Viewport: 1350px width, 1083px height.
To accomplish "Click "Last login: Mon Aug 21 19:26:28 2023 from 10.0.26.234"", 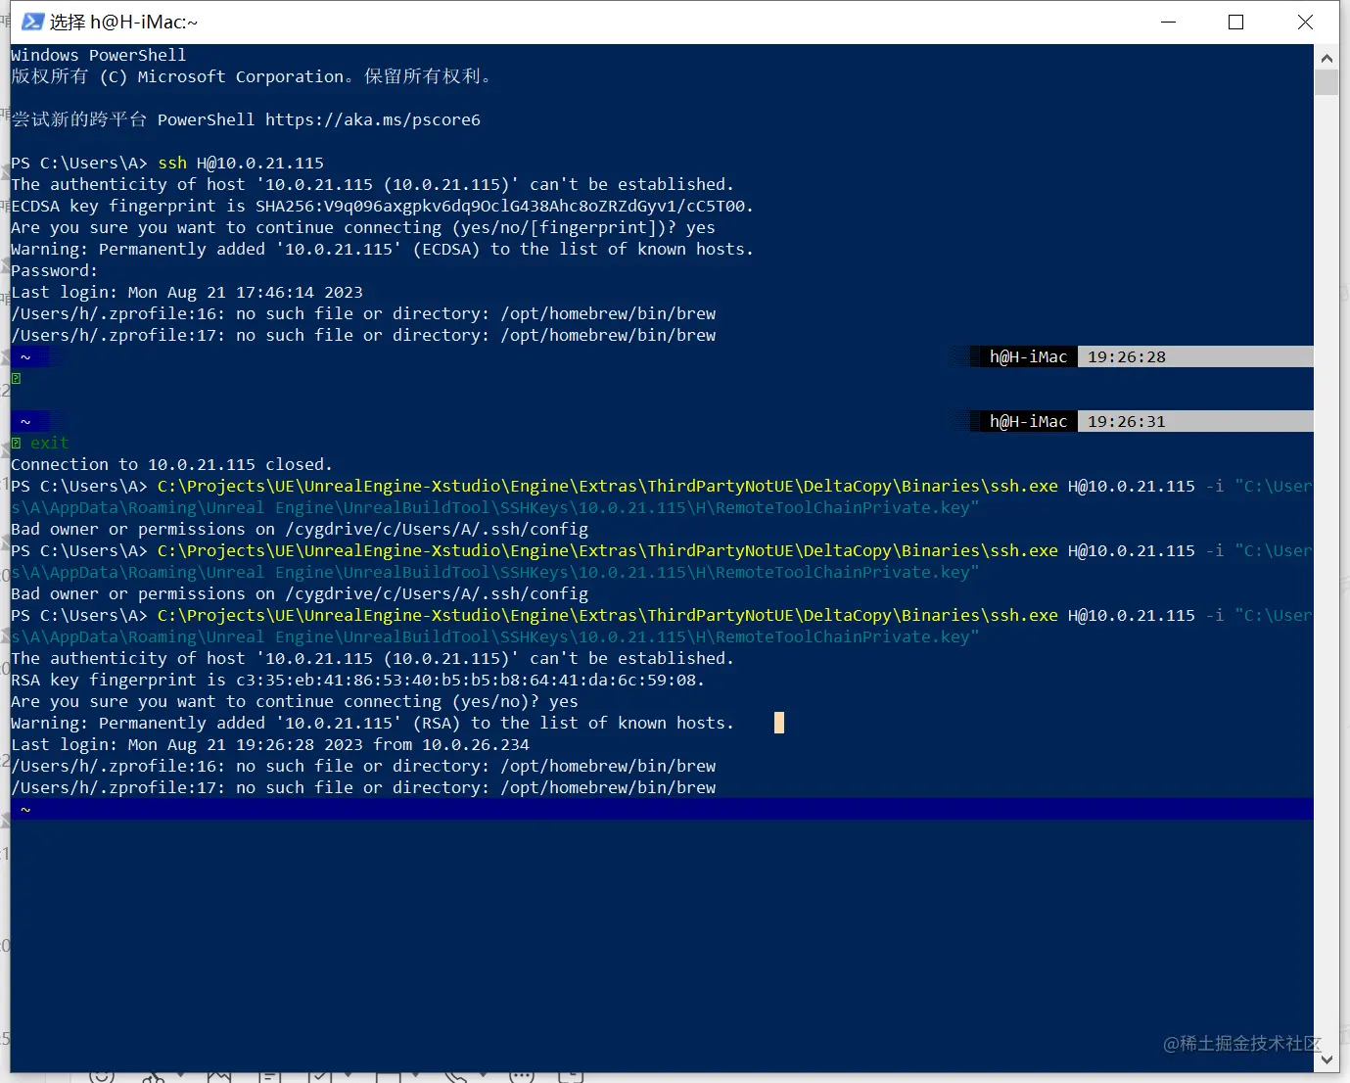I will pos(270,744).
